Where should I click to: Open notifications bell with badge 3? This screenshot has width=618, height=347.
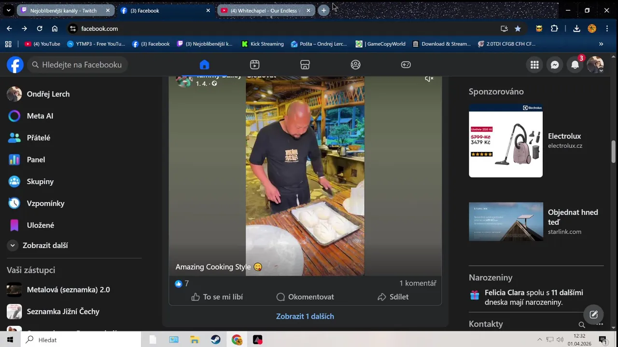tap(575, 65)
